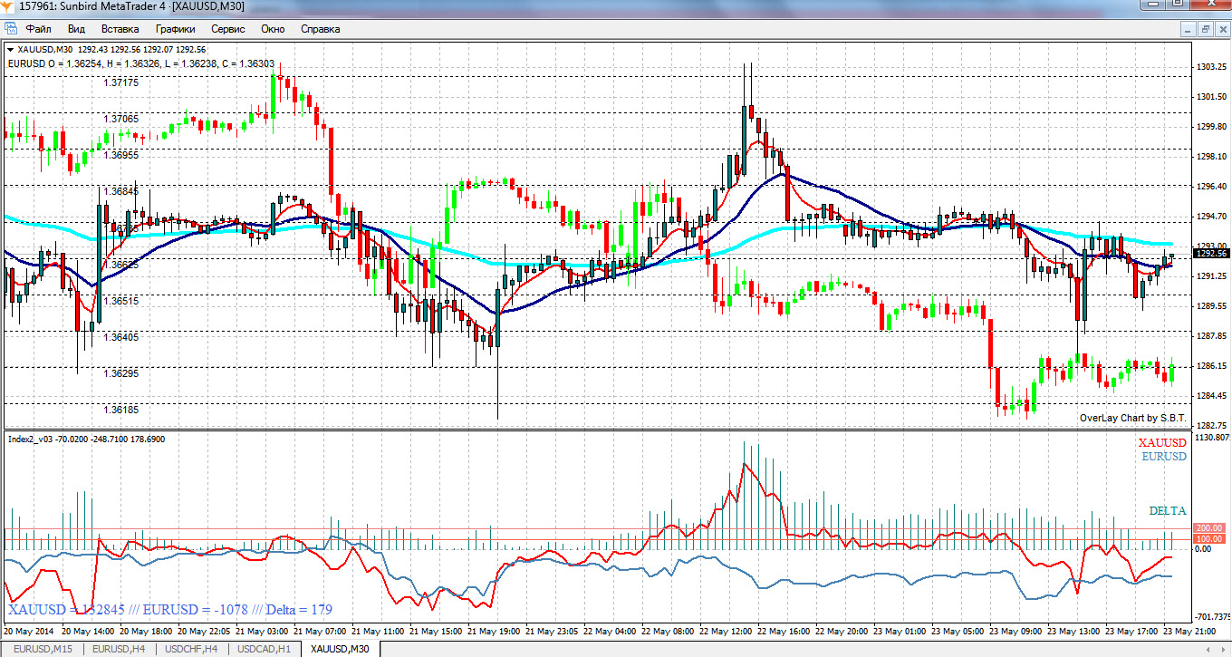Select the USDCHF,H4 chart tab
The width and height of the screenshot is (1232, 657).
192,649
